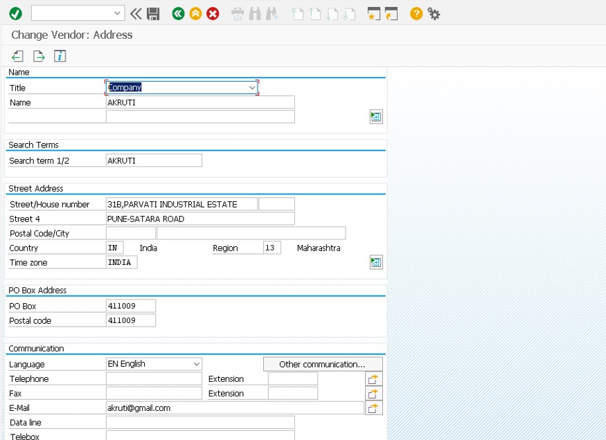Click the Street field with PARVATI INDUSTRIAL ESTATE
The image size is (606, 440).
[x=181, y=204]
